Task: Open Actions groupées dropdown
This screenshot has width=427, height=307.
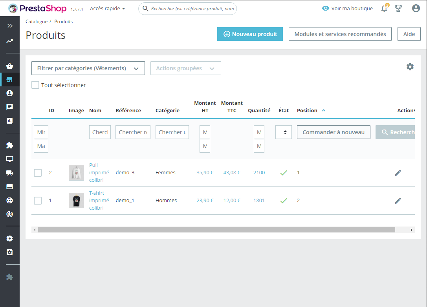Action: point(186,68)
